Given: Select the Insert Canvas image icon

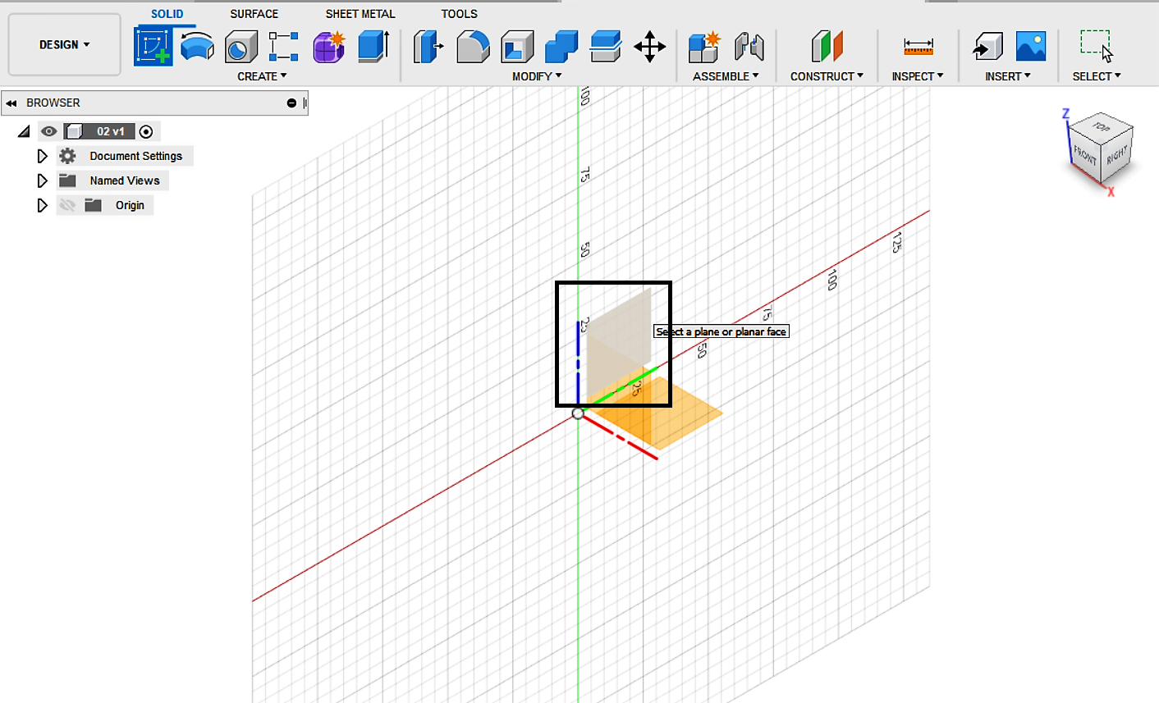Looking at the screenshot, I should (x=1031, y=46).
